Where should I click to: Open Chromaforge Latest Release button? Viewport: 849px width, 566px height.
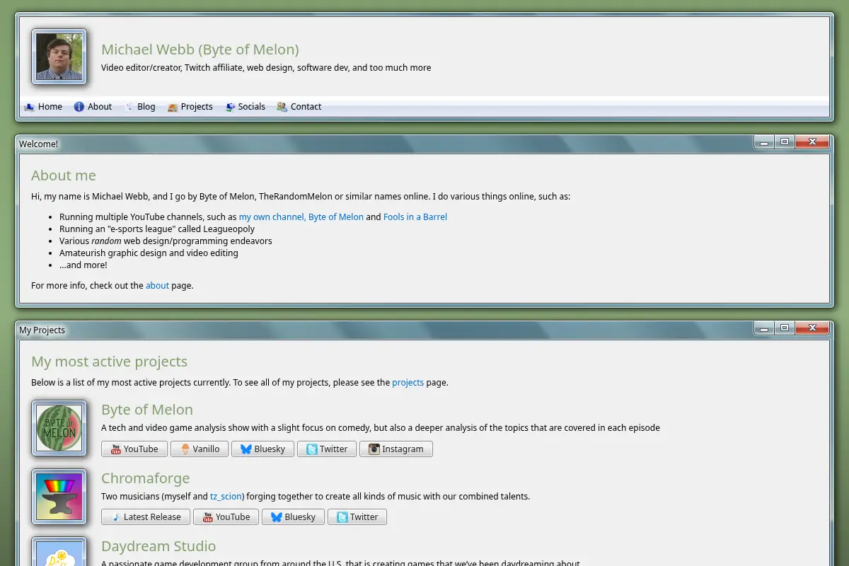click(146, 517)
